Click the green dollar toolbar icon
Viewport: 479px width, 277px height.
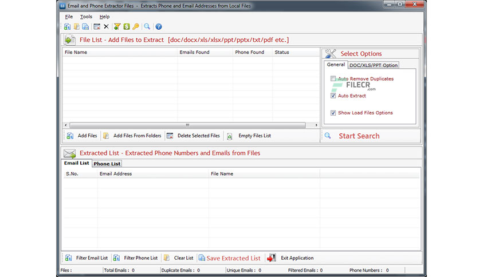pyautogui.click(x=127, y=26)
